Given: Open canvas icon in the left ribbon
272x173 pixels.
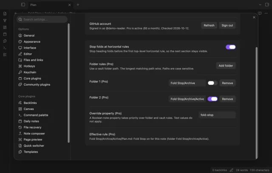Looking at the screenshot, I should click(x=5, y=27).
